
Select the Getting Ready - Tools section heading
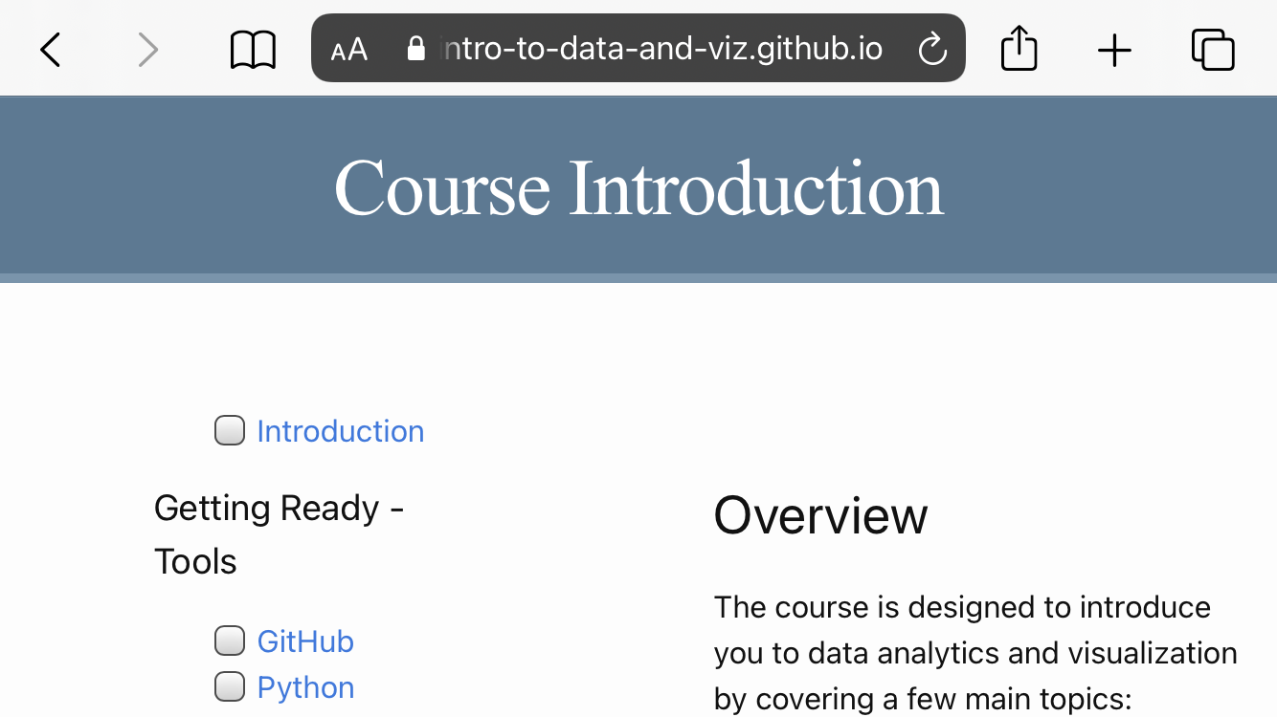coord(280,534)
